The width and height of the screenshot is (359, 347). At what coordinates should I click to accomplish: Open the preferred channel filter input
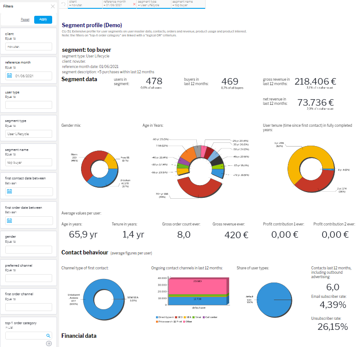pos(28,278)
